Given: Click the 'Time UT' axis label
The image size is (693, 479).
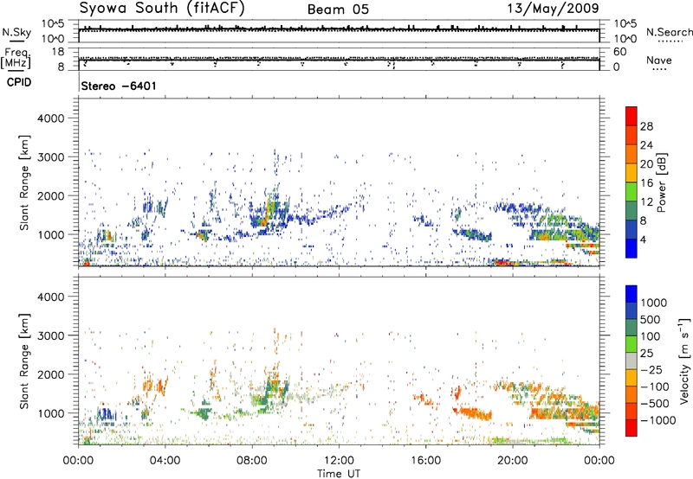Looking at the screenshot, I should [x=339, y=474].
